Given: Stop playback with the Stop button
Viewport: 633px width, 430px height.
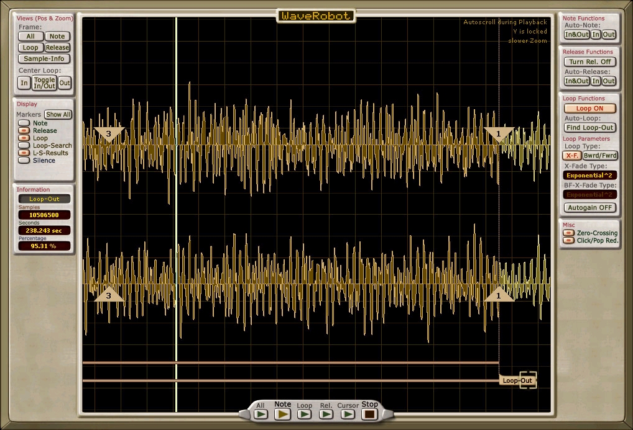Looking at the screenshot, I should click(x=370, y=414).
